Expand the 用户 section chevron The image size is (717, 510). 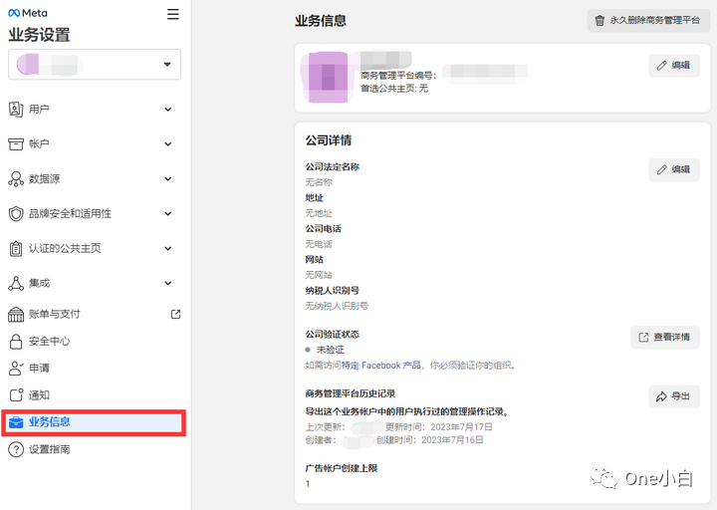click(168, 110)
